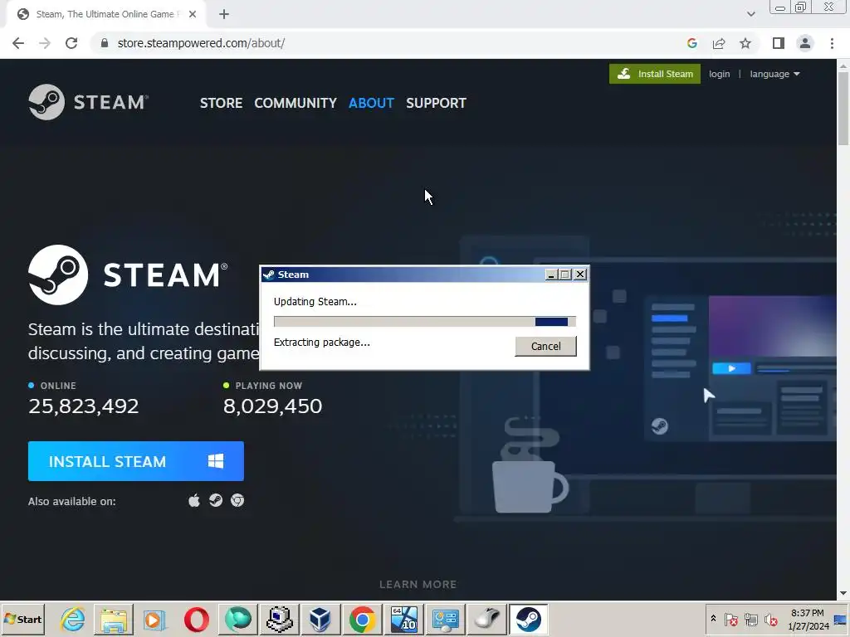
Task: Open a new browser tab
Action: tap(224, 15)
